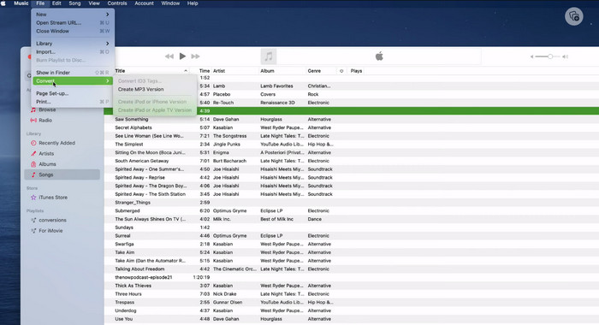Open Albums in the library sidebar
This screenshot has width=599, height=325.
pos(47,164)
